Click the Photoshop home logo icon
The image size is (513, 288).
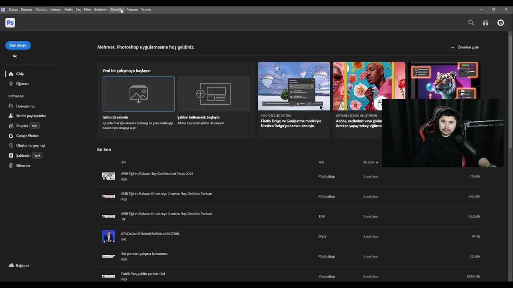[10, 23]
